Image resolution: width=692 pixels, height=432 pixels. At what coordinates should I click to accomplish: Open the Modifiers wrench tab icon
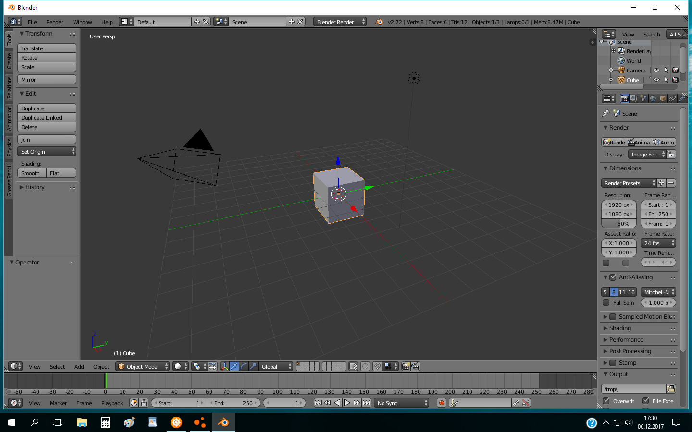pyautogui.click(x=682, y=98)
